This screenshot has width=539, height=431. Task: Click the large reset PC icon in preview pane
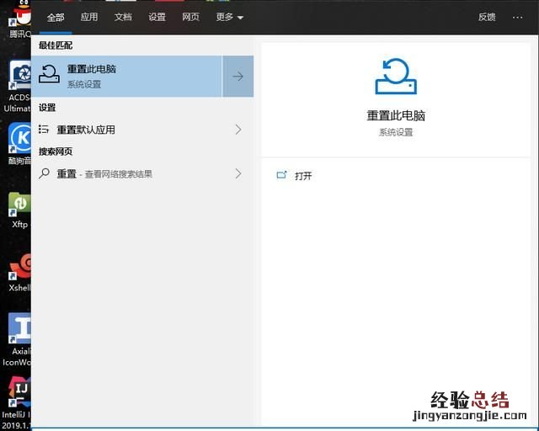tap(396, 77)
